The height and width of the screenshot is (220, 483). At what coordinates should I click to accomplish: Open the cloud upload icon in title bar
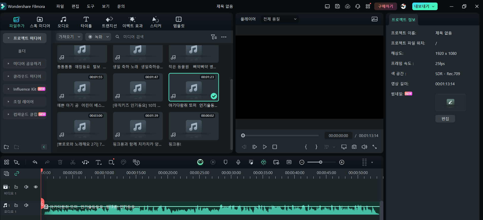(348, 6)
